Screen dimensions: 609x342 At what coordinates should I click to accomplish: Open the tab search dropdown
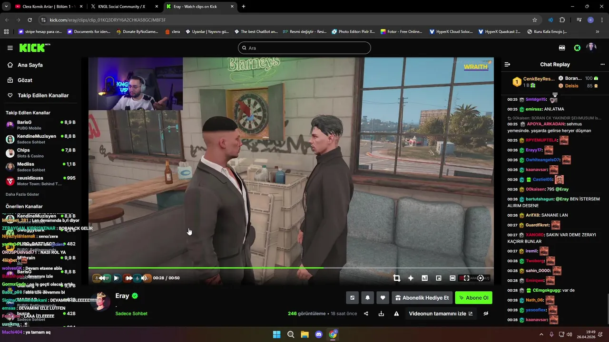pyautogui.click(x=6, y=7)
